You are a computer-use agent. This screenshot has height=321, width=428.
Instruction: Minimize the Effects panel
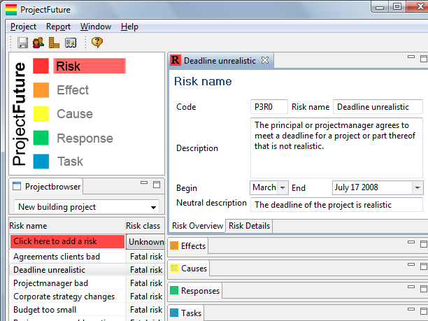click(x=411, y=242)
